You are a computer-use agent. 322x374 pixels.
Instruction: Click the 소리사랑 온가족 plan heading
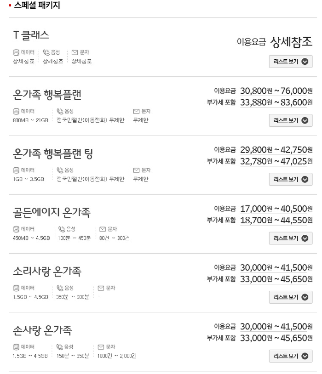(x=47, y=271)
